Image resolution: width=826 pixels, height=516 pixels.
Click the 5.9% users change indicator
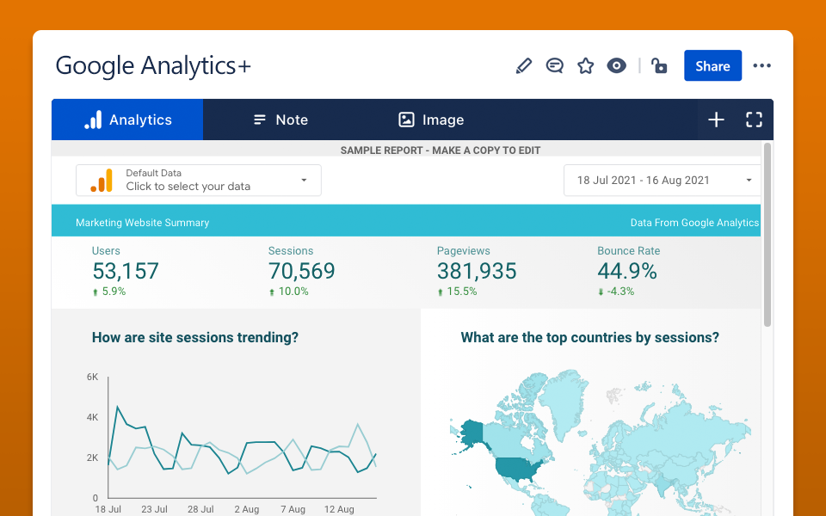[109, 292]
